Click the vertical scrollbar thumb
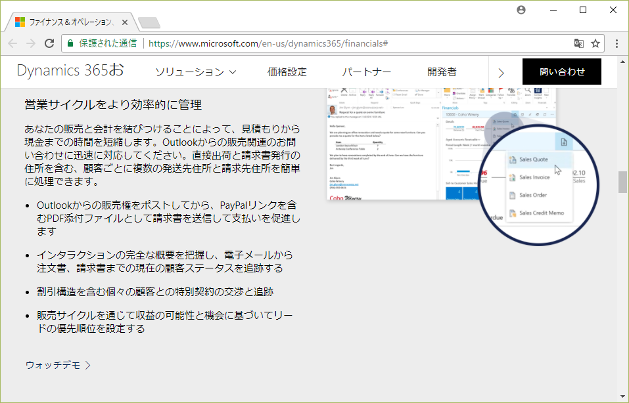This screenshot has height=403, width=629. click(x=622, y=182)
